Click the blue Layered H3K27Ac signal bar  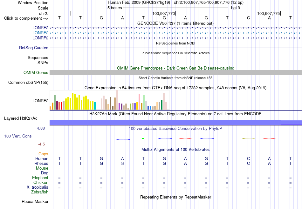coord(175,122)
